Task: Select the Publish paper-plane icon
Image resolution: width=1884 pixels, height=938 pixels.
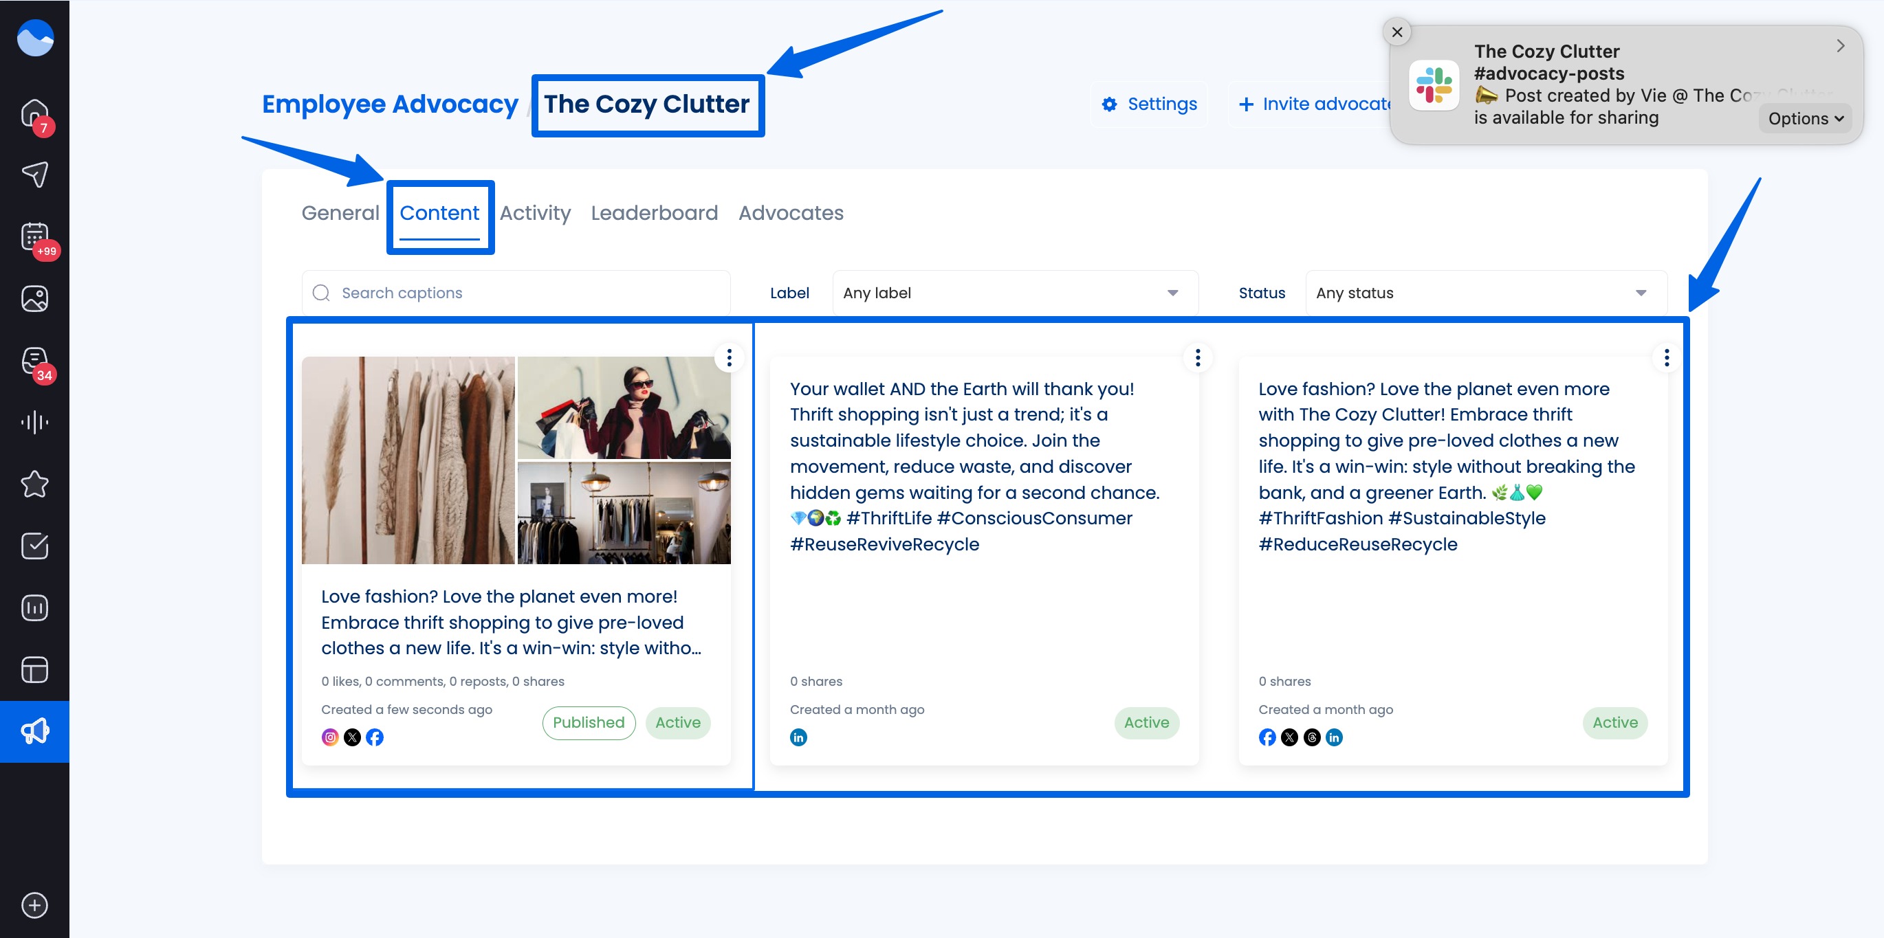Action: [x=34, y=174]
